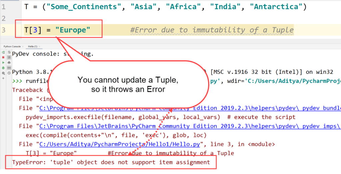This screenshot has height=174, width=341.
Task: Click the "Antarctica" string in the tuple
Action: pos(276,7)
